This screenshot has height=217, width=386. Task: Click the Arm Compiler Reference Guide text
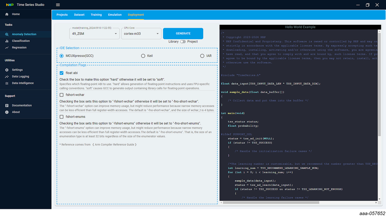pyautogui.click(x=115, y=145)
